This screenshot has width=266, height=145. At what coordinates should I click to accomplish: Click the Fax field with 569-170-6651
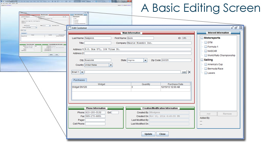click(x=95, y=116)
